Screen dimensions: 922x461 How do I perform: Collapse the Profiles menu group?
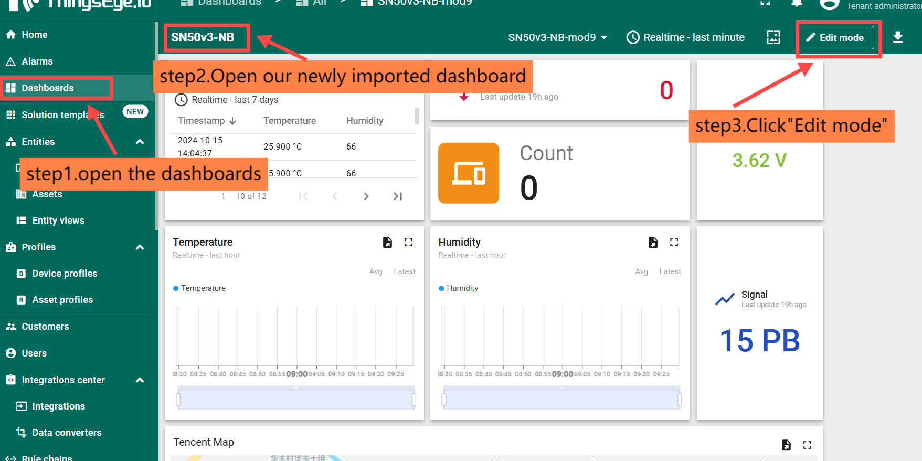pyautogui.click(x=140, y=247)
